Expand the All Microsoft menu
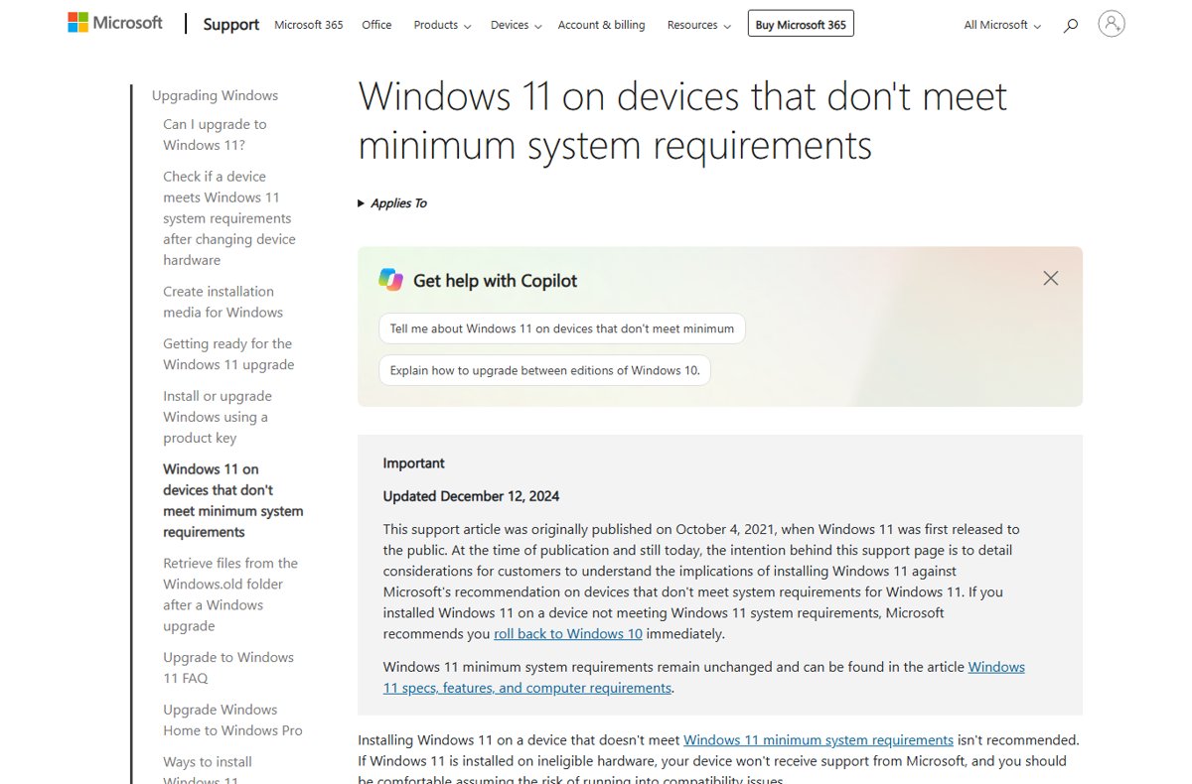The image size is (1192, 784). (x=1002, y=25)
